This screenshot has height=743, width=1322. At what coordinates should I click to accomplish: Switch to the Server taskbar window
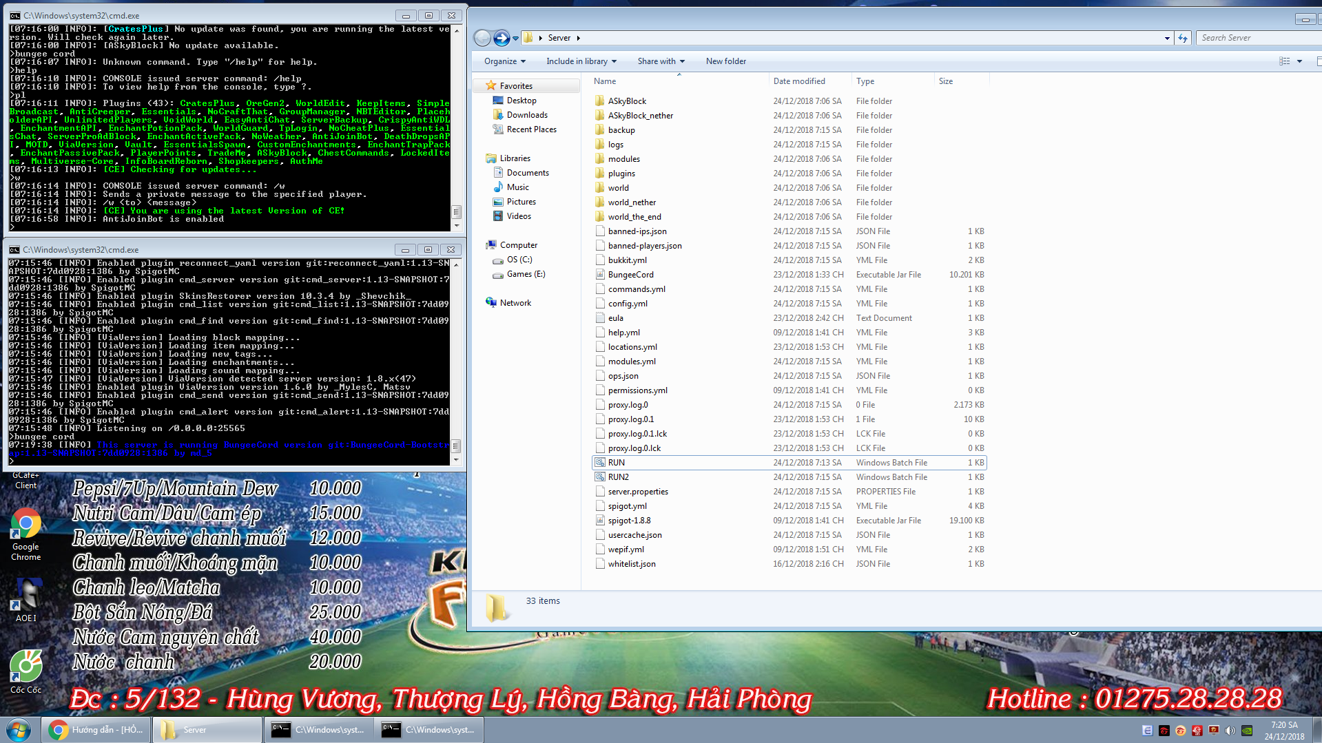tap(207, 730)
